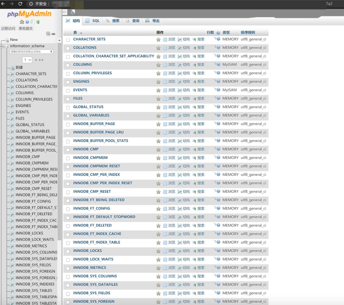Click 浏览 for the COLLATIONS table
This screenshot has width=344, height=305.
[169, 48]
